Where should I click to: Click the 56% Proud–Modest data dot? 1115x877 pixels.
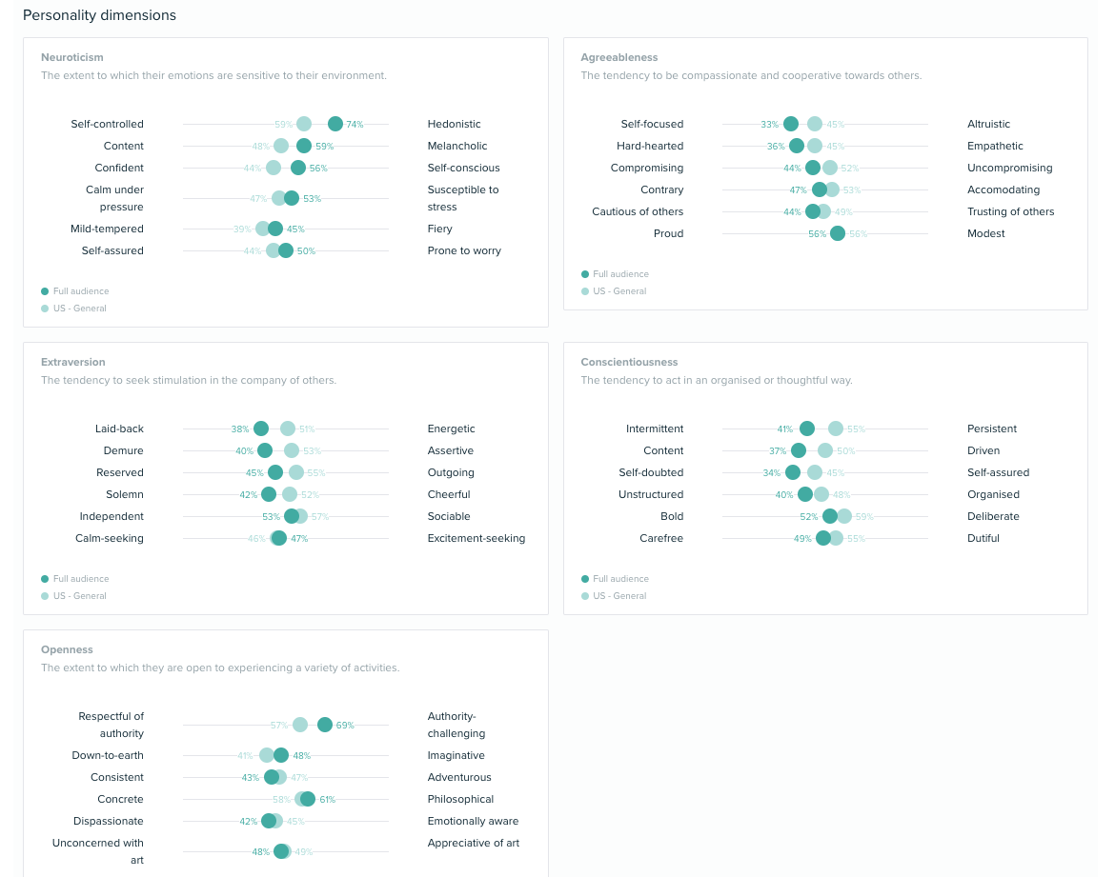pyautogui.click(x=838, y=233)
